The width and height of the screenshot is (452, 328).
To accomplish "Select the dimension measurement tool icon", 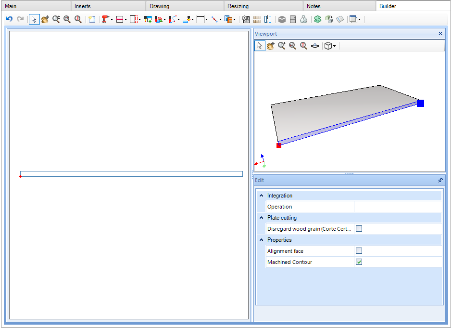I will [201, 19].
